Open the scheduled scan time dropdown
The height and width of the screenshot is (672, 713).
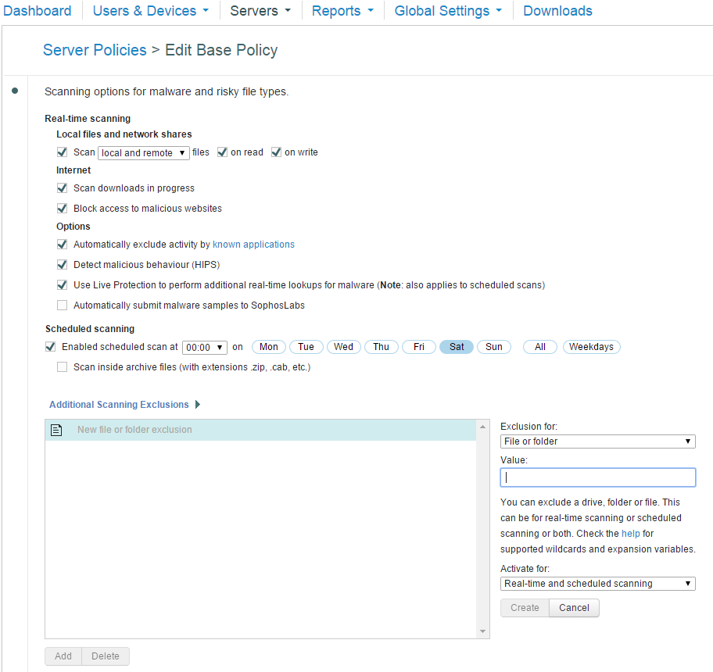coord(204,348)
